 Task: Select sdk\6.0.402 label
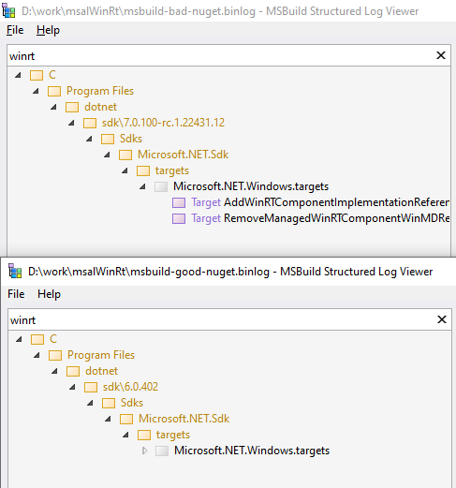tap(130, 387)
